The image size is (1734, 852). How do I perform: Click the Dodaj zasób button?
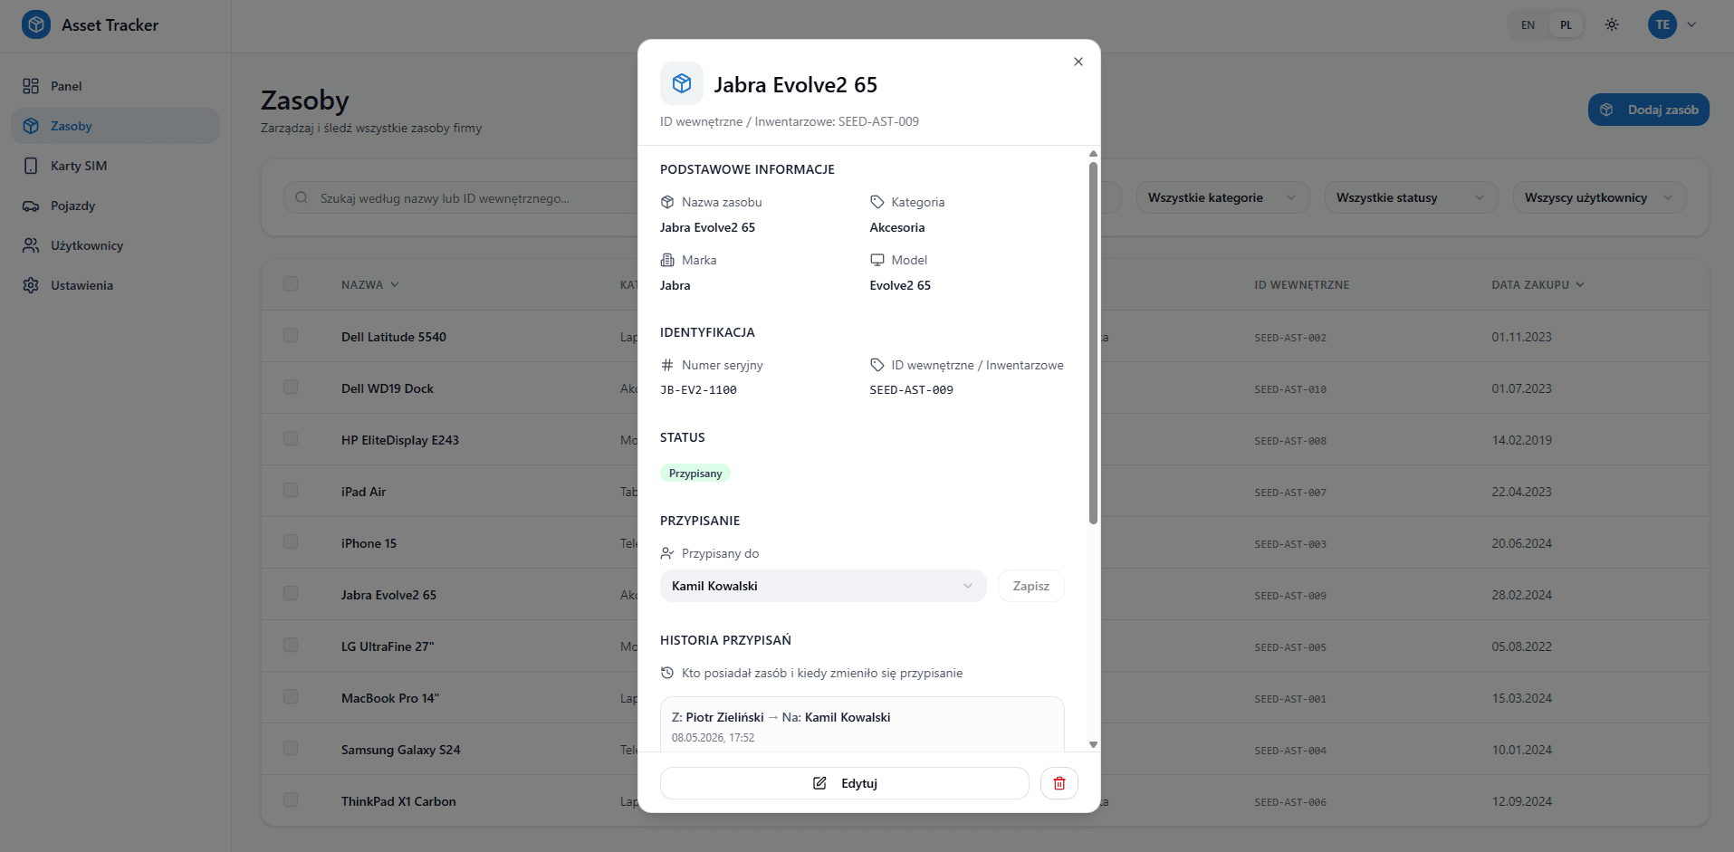(x=1648, y=110)
